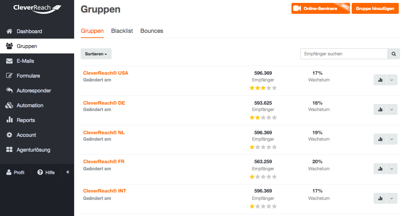Screen dimensions: 412x216
Task: Select the Gruppen people icon in sidebar
Action: 9,46
